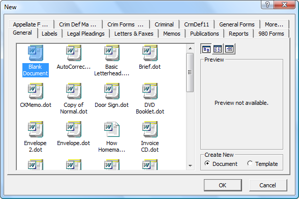Switch to the Memos tab
The image size is (299, 199).
click(172, 34)
